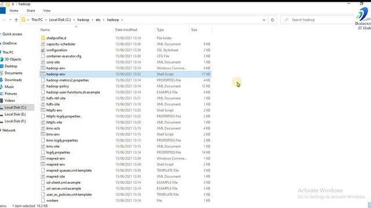Open Local Disk (F:) in sidebar
The height and width of the screenshot is (208, 371).
click(15, 121)
